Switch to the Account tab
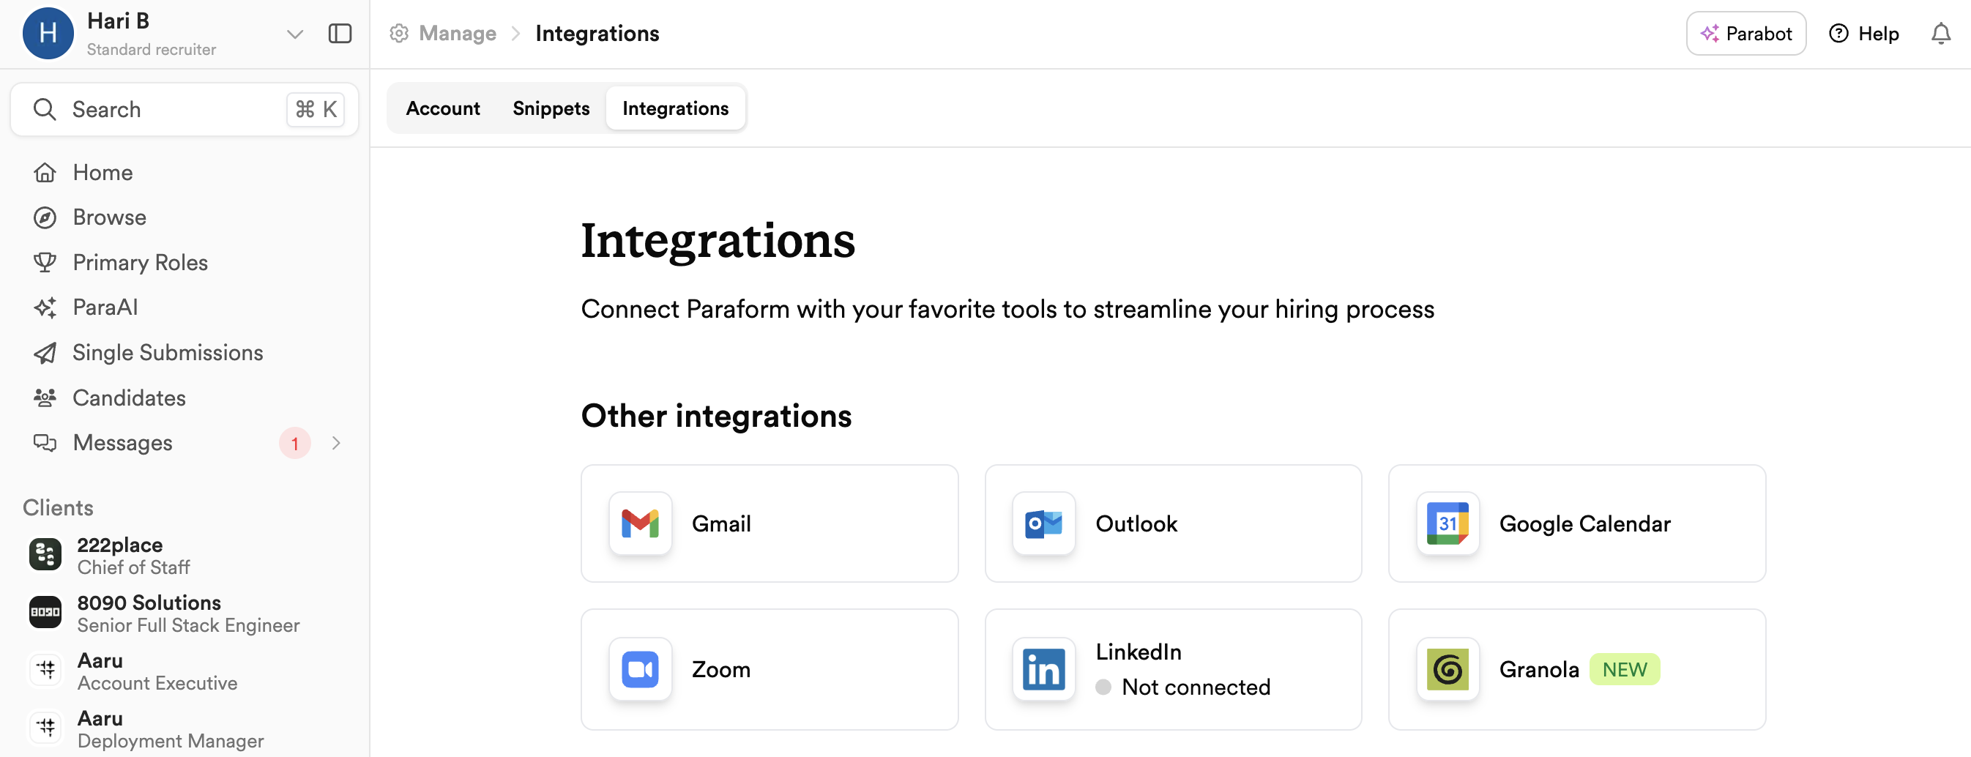Viewport: 1971px width, 757px height. point(443,108)
